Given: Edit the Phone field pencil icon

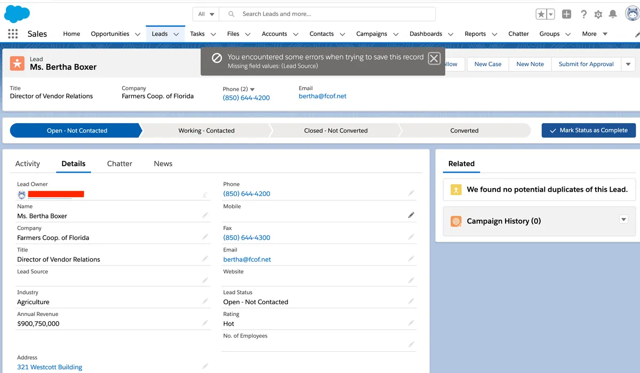Looking at the screenshot, I should pyautogui.click(x=411, y=193).
